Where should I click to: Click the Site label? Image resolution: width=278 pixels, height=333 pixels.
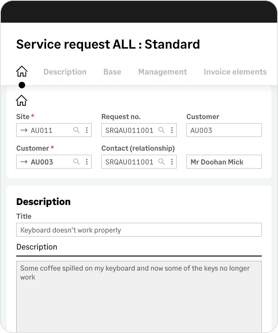23,117
